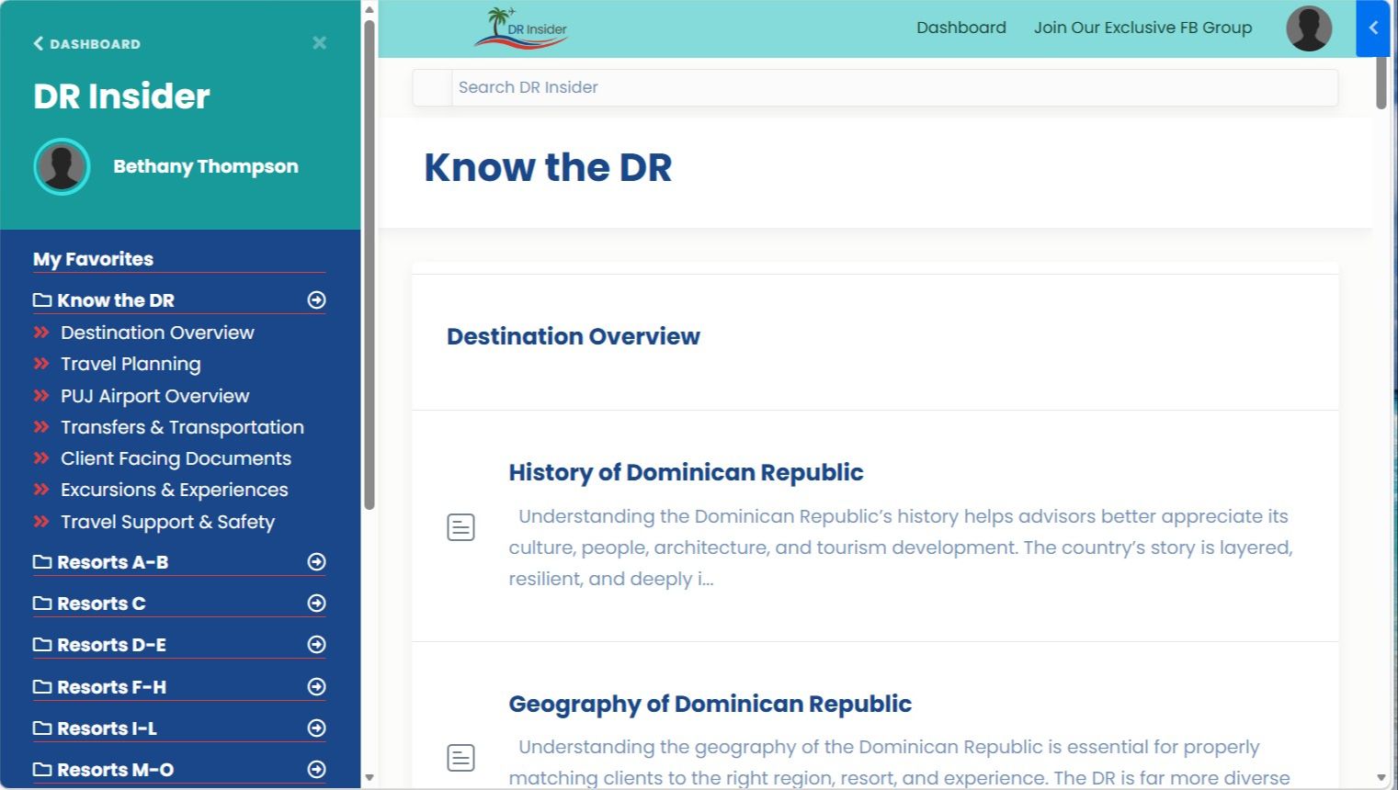Click the sidebar vertical scrollbar thumb
This screenshot has width=1398, height=790.
369,265
